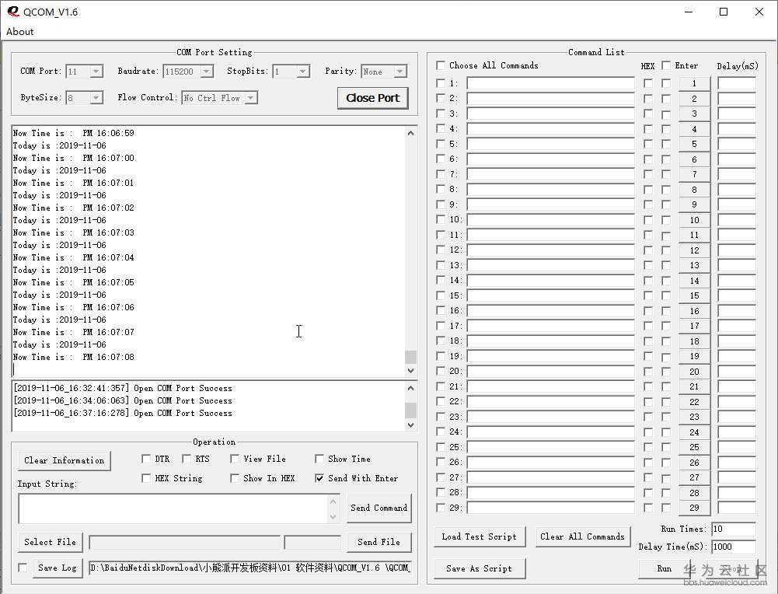Click send button numbered 10
The height and width of the screenshot is (594, 778).
click(x=694, y=220)
